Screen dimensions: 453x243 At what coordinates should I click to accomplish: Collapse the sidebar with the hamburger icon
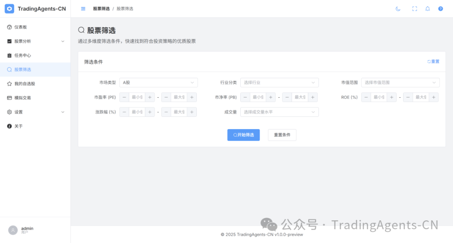tap(83, 9)
